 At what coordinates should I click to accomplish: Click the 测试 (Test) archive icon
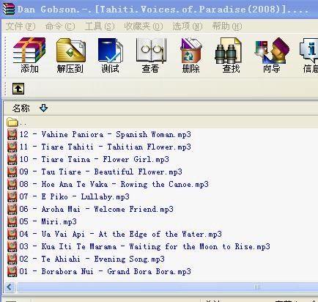(111, 55)
